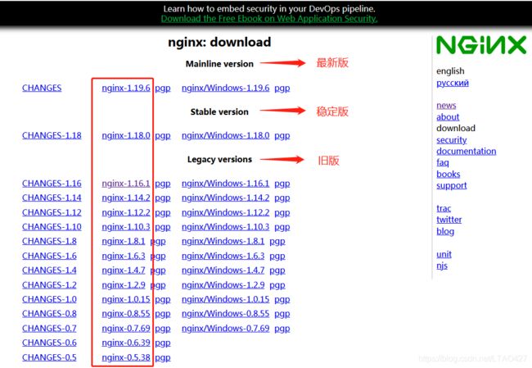Download nginx/Windows-1.4.7
532x368 pixels.
click(x=223, y=270)
